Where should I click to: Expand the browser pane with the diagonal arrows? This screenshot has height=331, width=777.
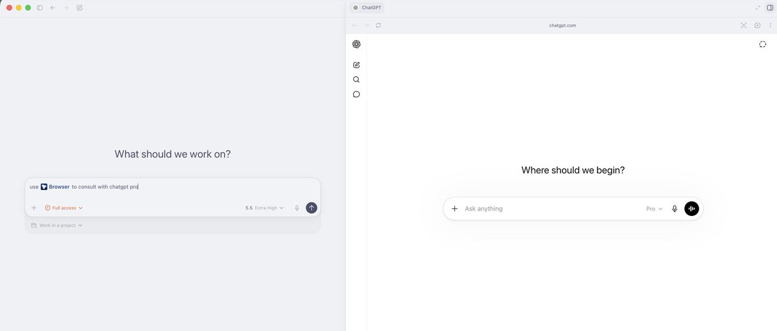pos(758,8)
